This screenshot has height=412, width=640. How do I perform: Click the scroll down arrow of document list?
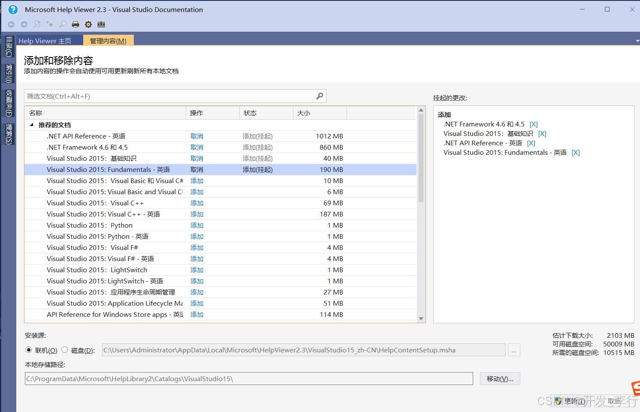click(x=421, y=319)
